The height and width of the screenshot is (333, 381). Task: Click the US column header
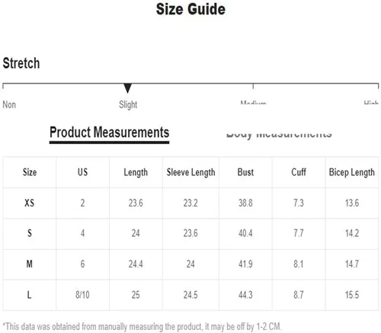point(82,172)
